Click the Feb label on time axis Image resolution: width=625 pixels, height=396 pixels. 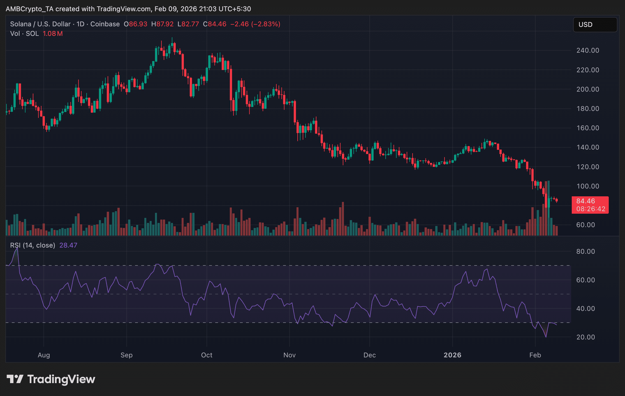[535, 355]
